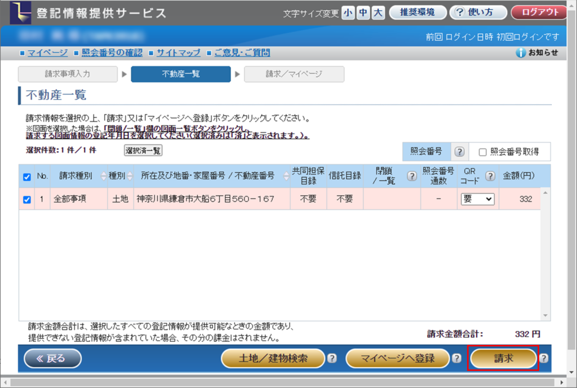Open the QRコード 要 dropdown
Image resolution: width=577 pixels, height=388 pixels.
point(477,199)
